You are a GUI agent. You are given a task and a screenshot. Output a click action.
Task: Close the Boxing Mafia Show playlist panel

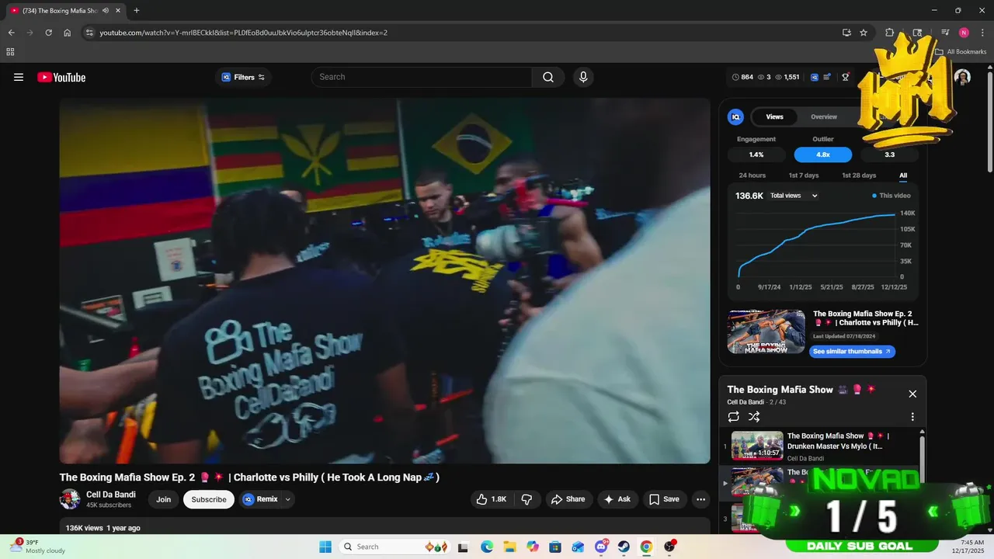click(x=912, y=394)
